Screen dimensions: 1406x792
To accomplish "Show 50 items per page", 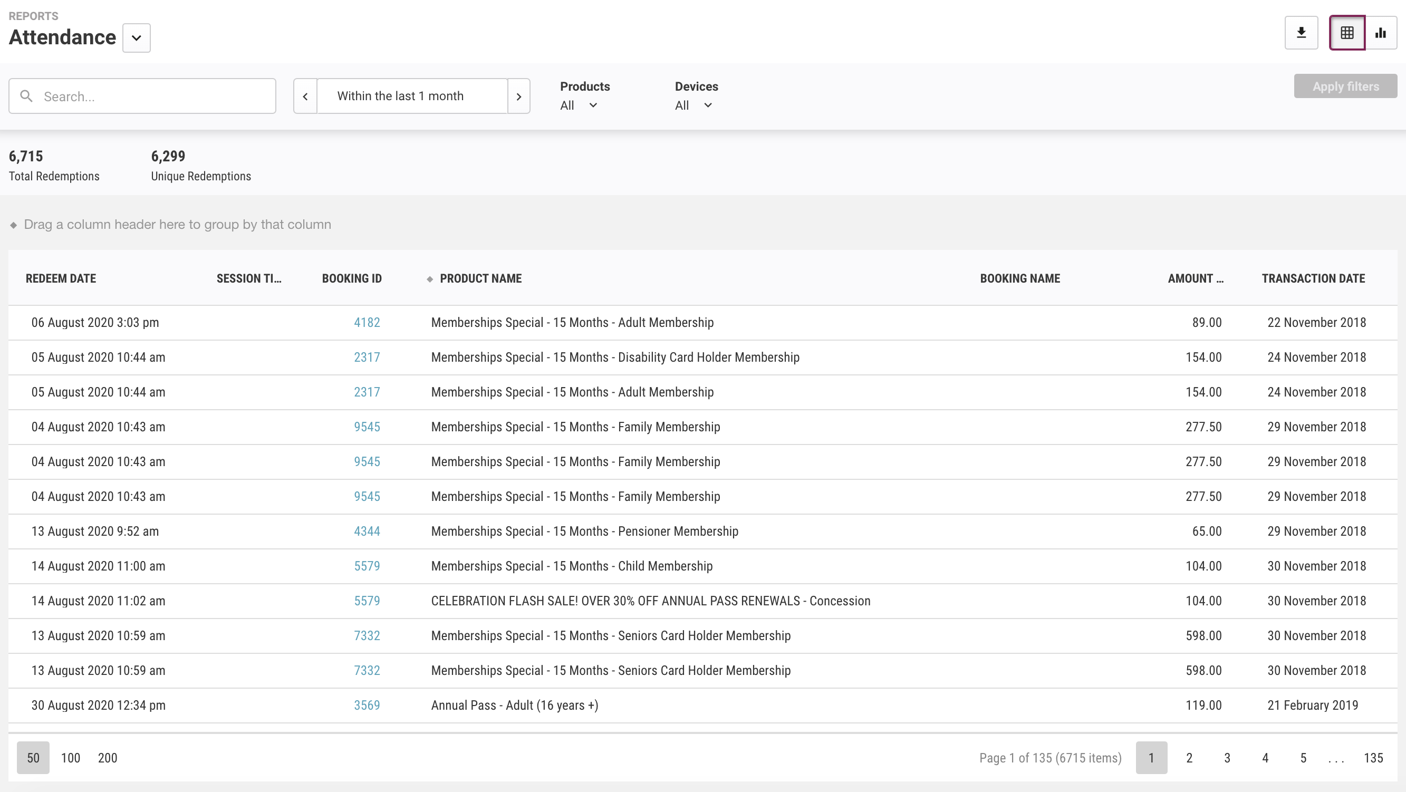I will pos(33,758).
